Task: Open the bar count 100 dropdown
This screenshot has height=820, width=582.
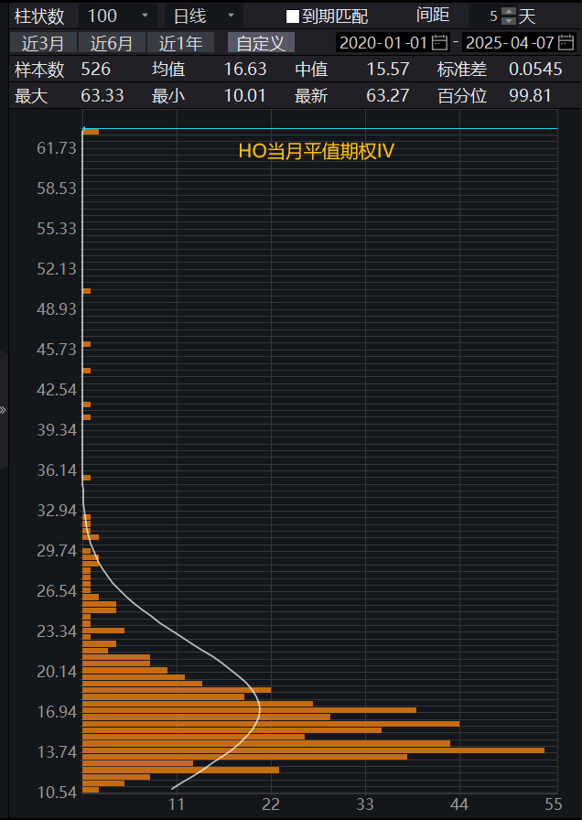Action: 118,16
